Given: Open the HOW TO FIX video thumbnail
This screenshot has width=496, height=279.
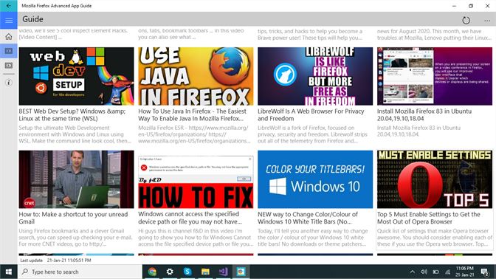Looking at the screenshot, I should [x=196, y=179].
